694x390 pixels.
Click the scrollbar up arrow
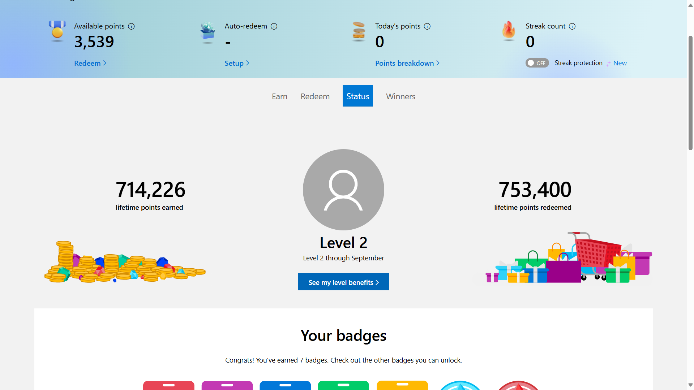click(690, 5)
